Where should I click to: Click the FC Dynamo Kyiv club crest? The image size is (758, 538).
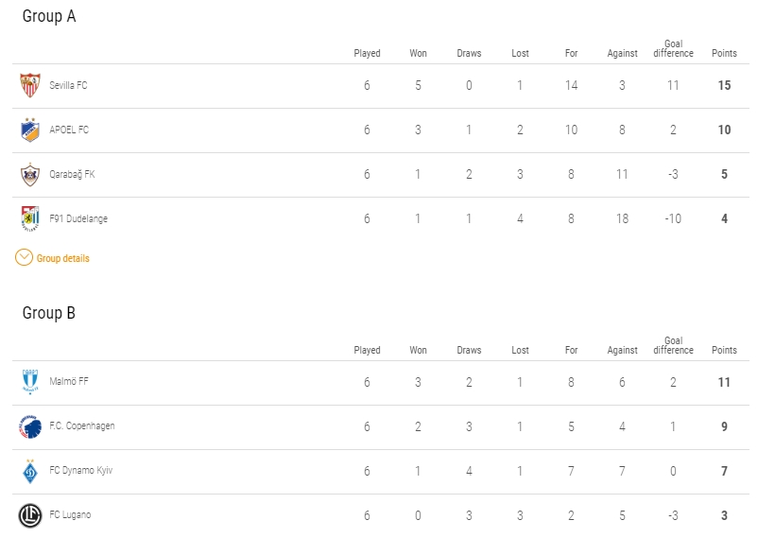pyautogui.click(x=30, y=471)
